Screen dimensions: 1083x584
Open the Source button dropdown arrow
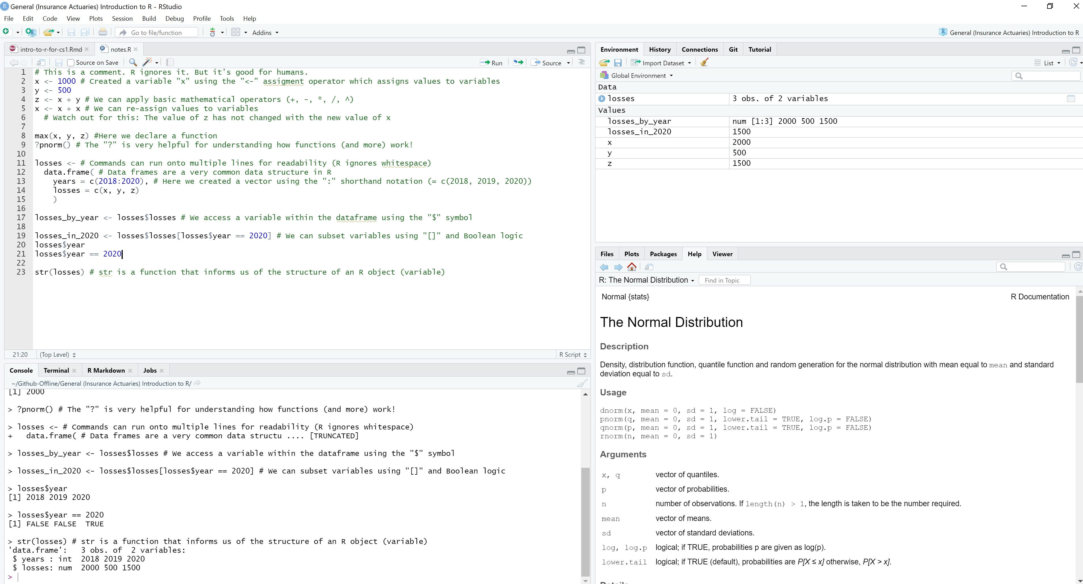568,63
